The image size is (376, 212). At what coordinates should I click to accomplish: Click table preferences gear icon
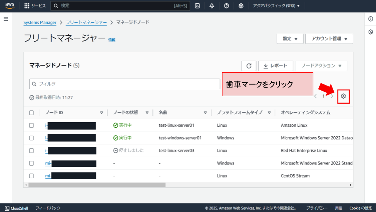click(x=343, y=96)
